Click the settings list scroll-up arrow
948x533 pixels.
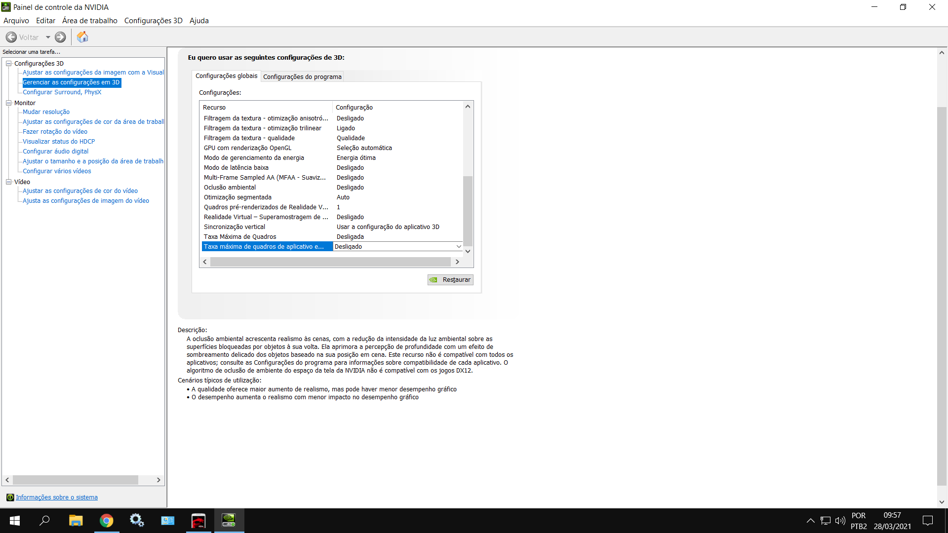tap(468, 107)
